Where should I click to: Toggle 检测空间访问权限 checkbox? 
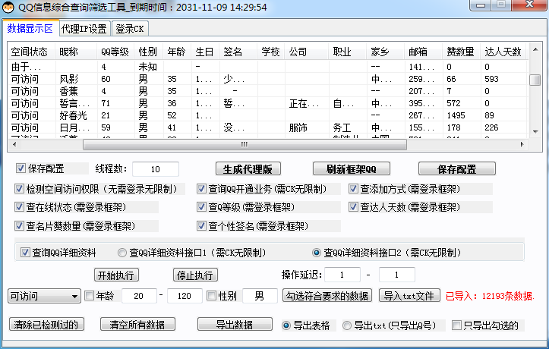click(19, 189)
